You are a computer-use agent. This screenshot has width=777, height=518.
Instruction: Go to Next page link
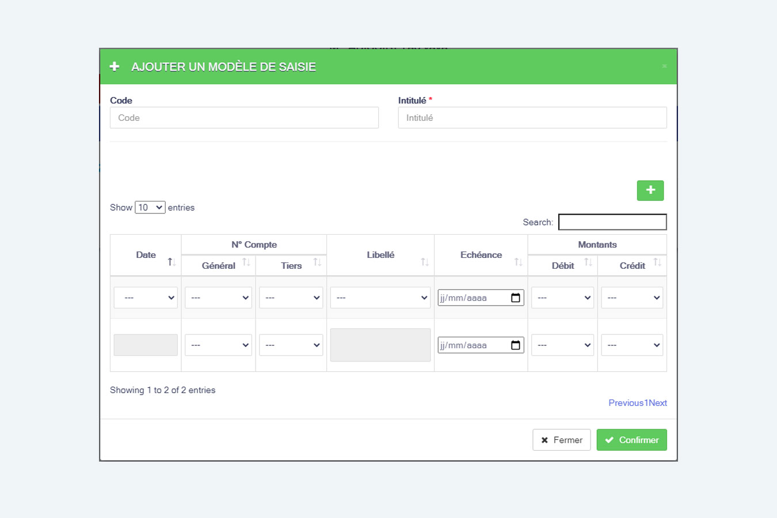coord(658,403)
